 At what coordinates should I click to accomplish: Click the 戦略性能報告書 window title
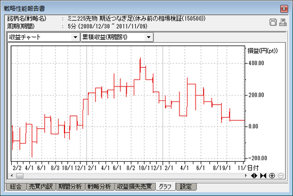25,9
